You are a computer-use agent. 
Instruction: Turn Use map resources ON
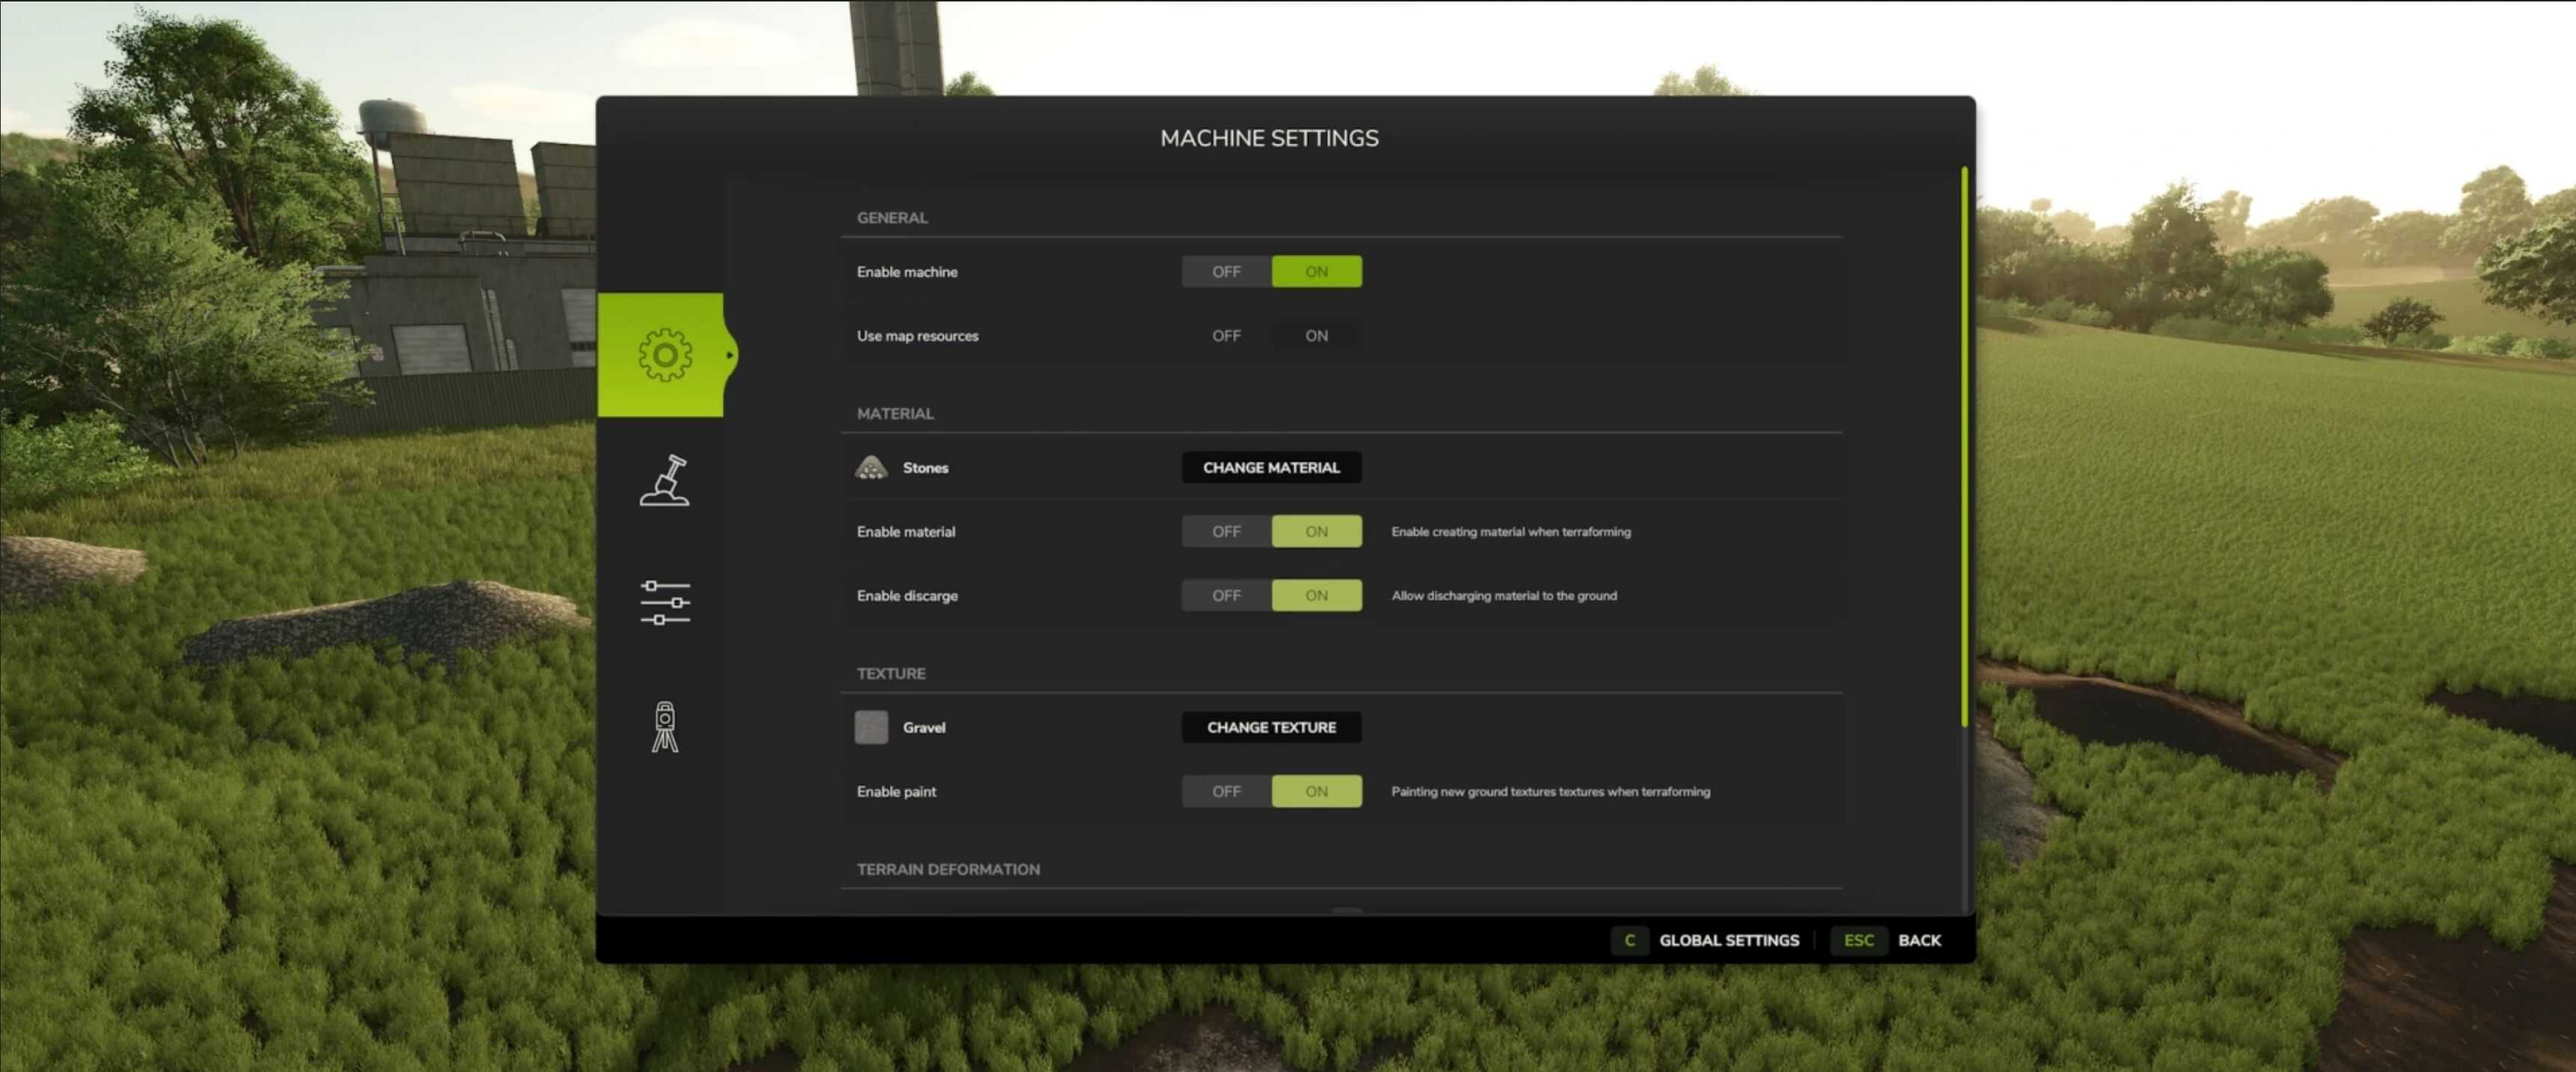click(1316, 335)
